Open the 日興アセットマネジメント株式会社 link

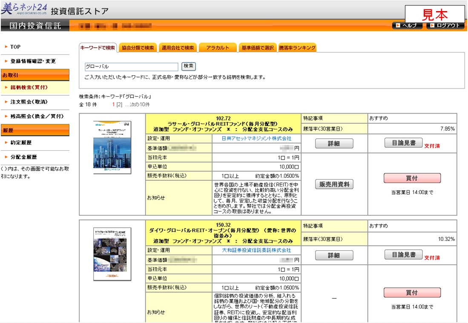256,138
